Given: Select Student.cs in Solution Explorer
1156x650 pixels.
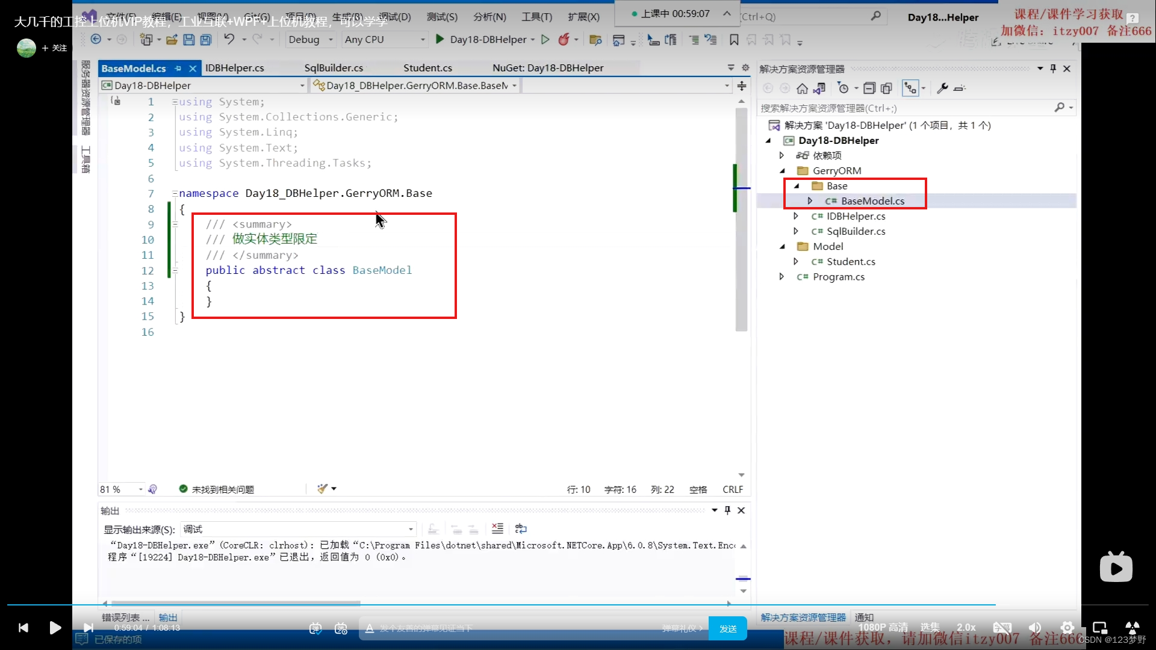Looking at the screenshot, I should pos(851,262).
